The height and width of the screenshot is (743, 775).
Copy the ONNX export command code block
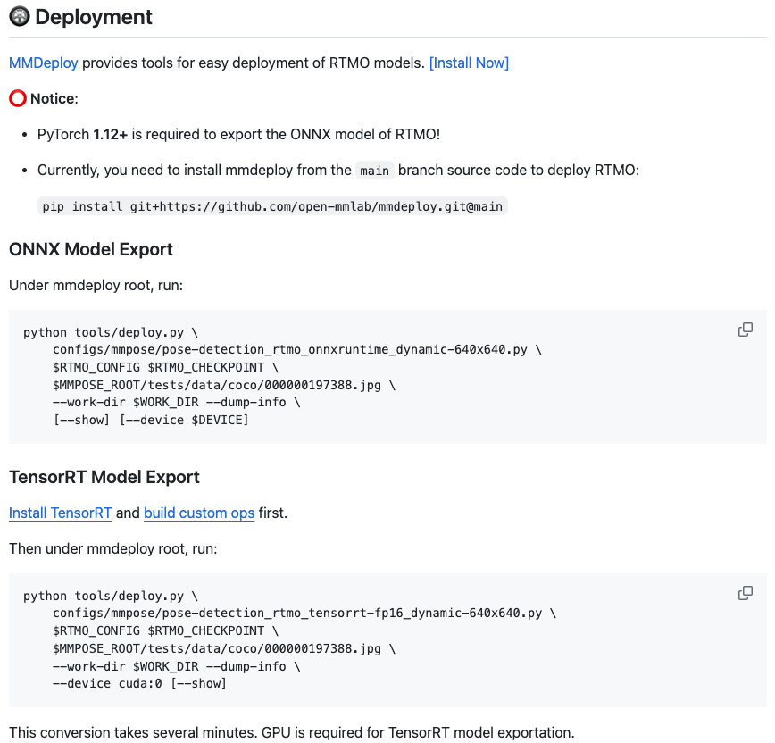(x=746, y=330)
